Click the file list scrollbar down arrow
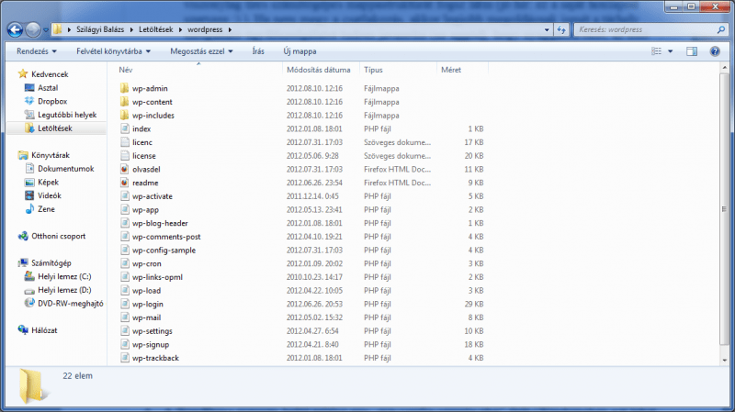 [x=725, y=360]
